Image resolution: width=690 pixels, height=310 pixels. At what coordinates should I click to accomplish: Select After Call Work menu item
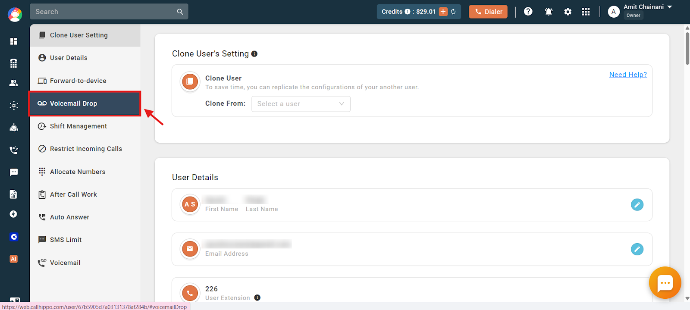[85, 194]
